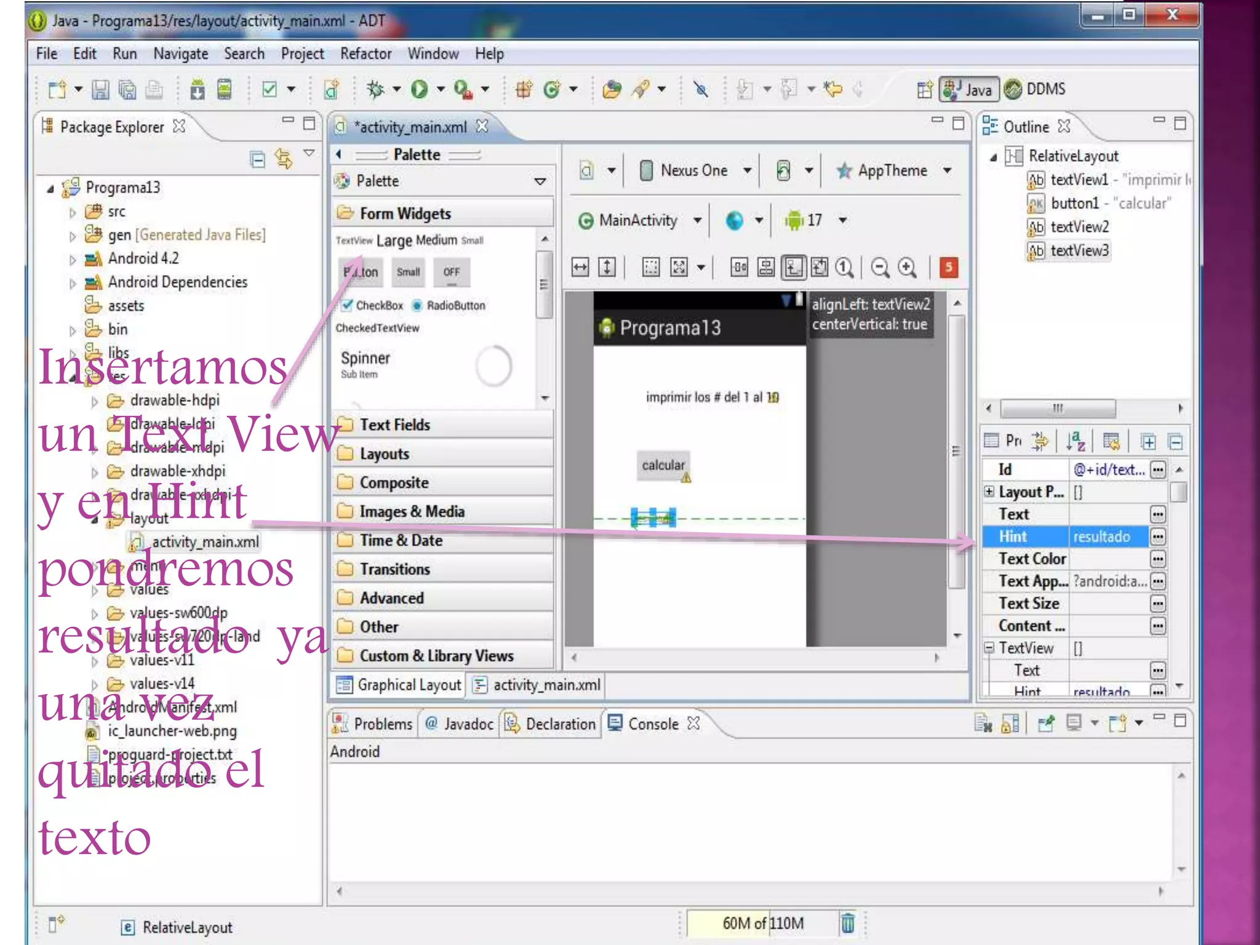Select the OFF toggle button widget
The image size is (1260, 945).
452,272
